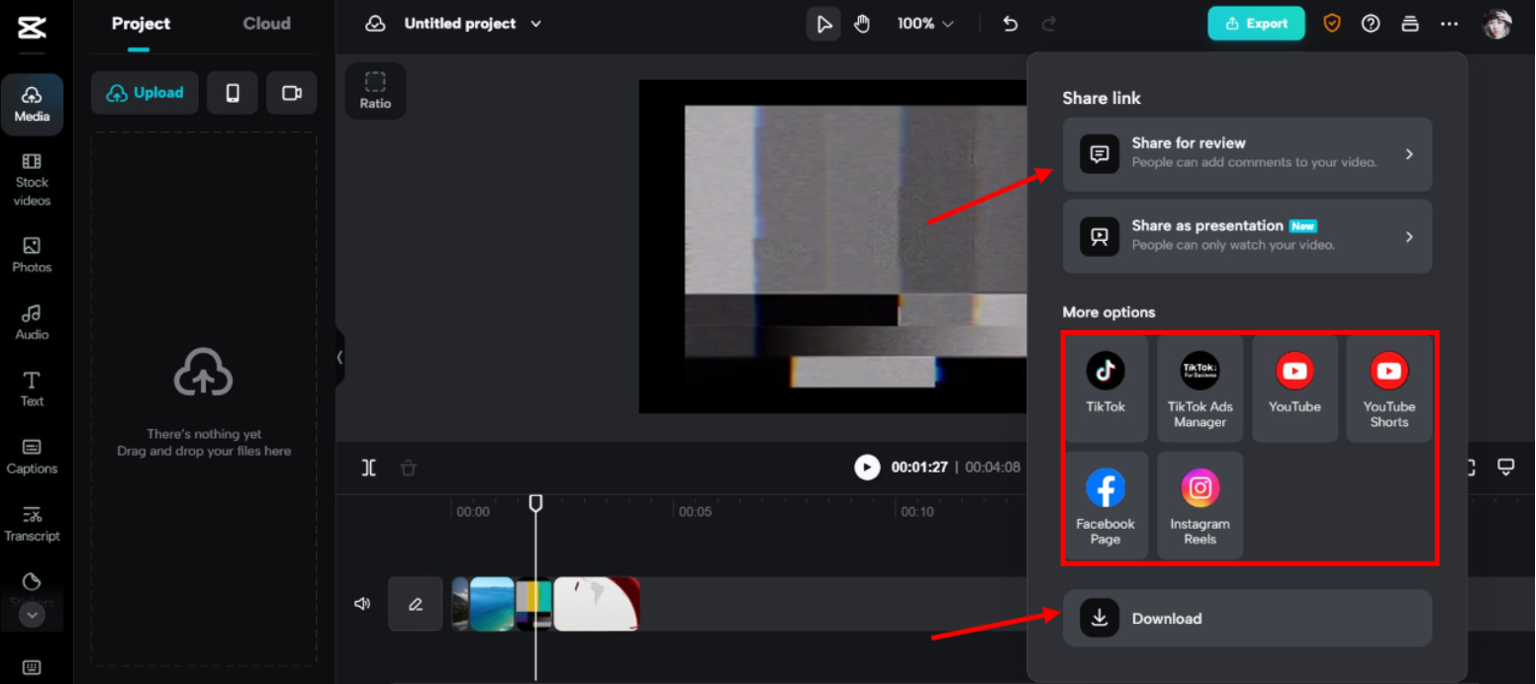Open the 100% zoom dropdown
The image size is (1536, 684).
point(925,24)
